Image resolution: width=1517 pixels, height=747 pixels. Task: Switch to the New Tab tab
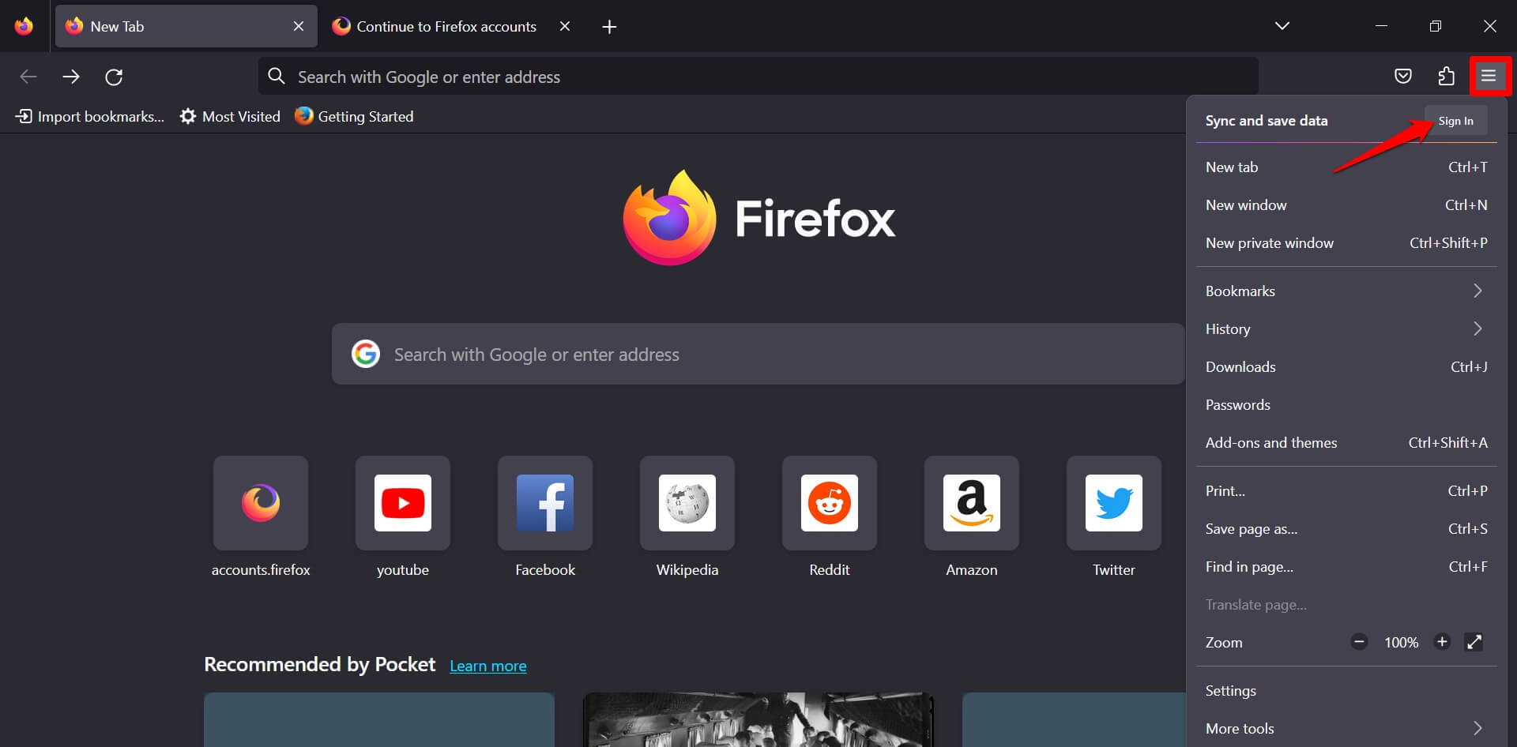click(186, 26)
